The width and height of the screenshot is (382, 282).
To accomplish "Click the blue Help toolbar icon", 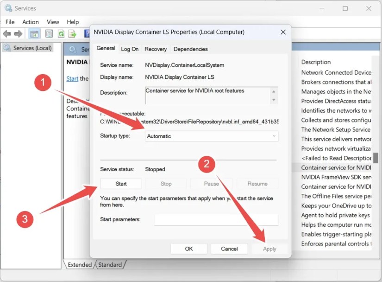I will pyautogui.click(x=87, y=34).
